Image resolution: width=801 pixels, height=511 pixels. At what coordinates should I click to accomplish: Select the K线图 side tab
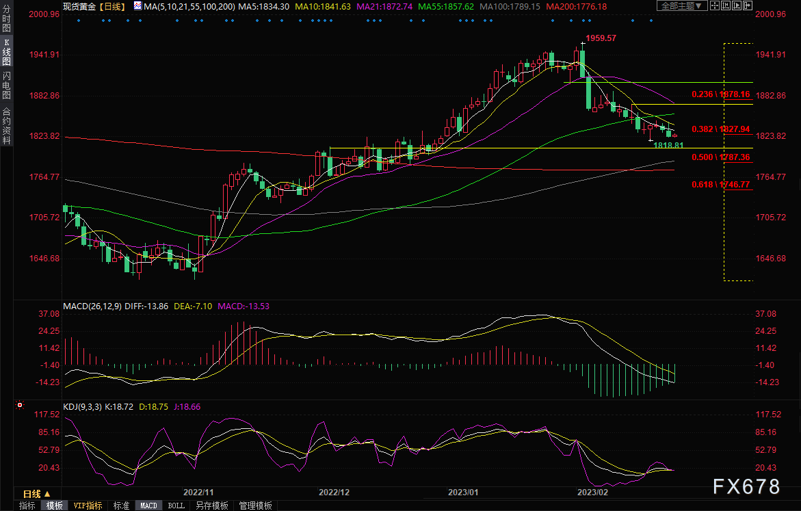tap(7, 51)
